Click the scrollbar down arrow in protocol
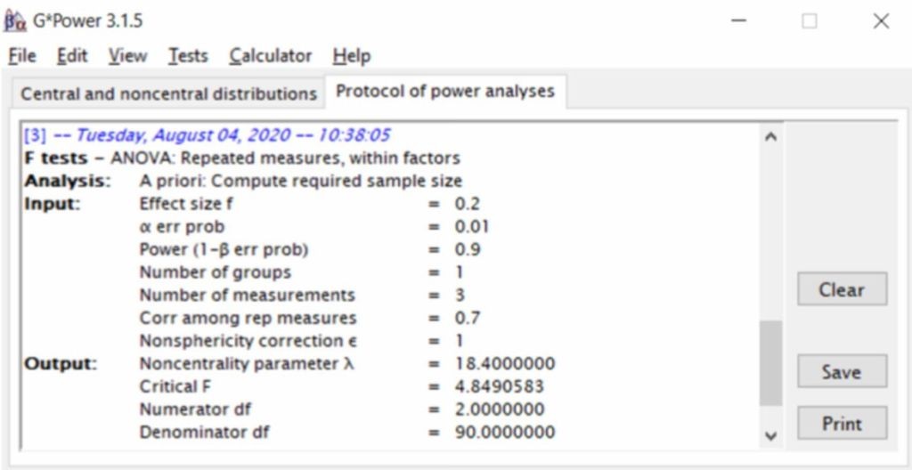Image resolution: width=912 pixels, height=470 pixels. click(770, 435)
